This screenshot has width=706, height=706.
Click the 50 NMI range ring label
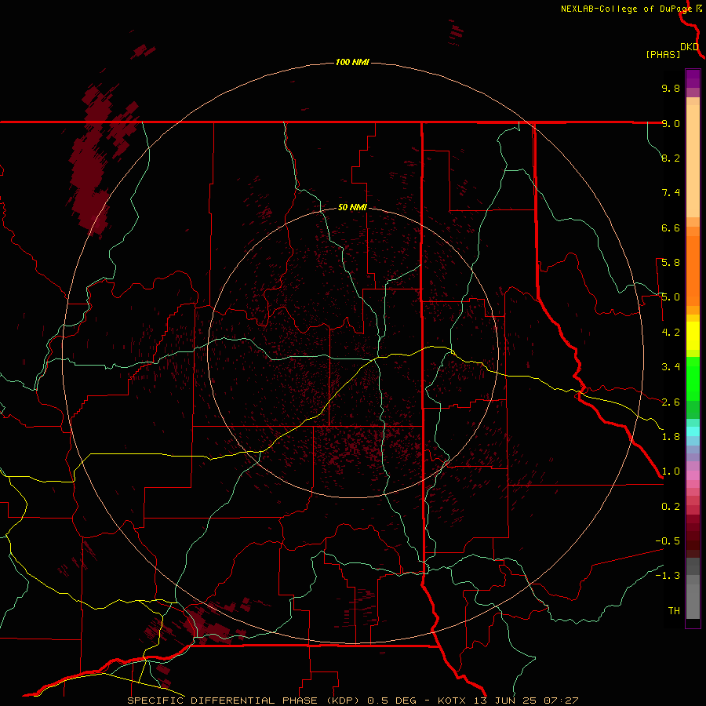click(x=352, y=207)
